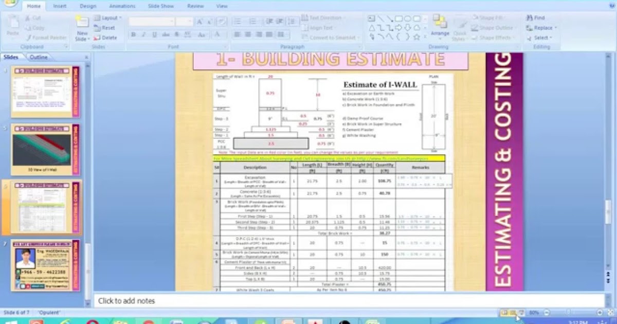
Task: Select the oval shape in Drawing gallery
Action: [408, 19]
